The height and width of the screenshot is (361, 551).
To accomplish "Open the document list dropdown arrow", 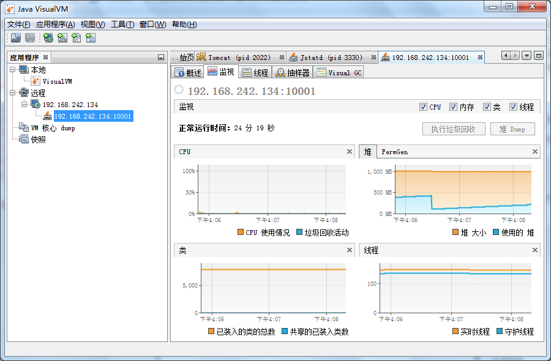I will [x=527, y=56].
